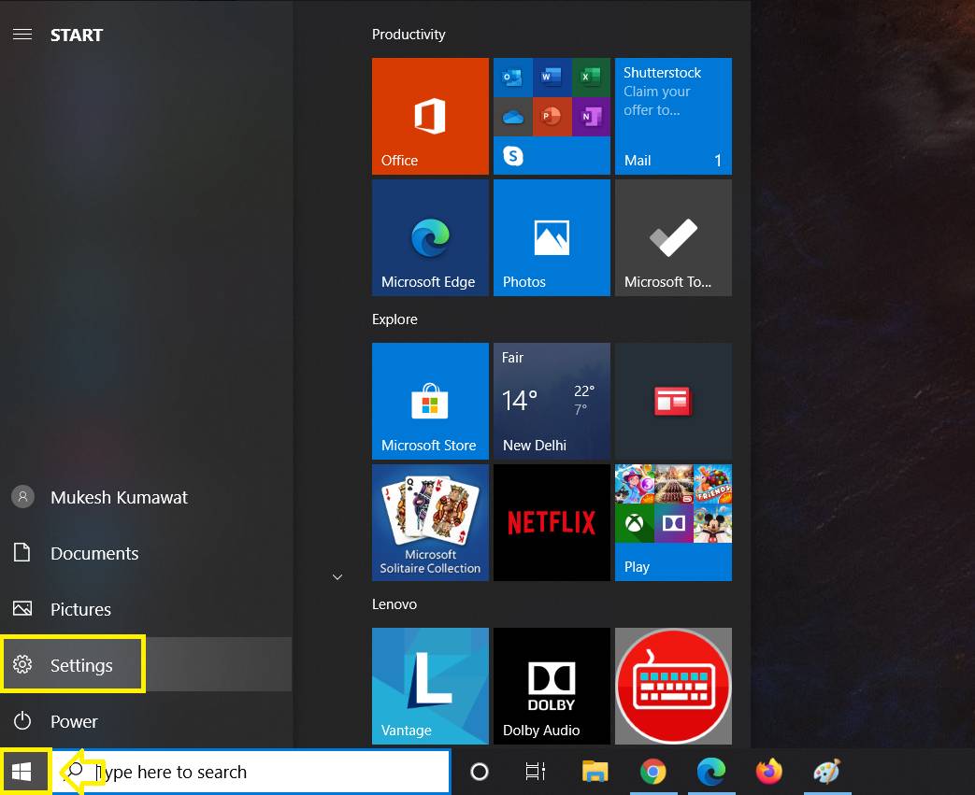Click the hamburger menu beside START
The width and height of the screenshot is (975, 795).
[22, 35]
